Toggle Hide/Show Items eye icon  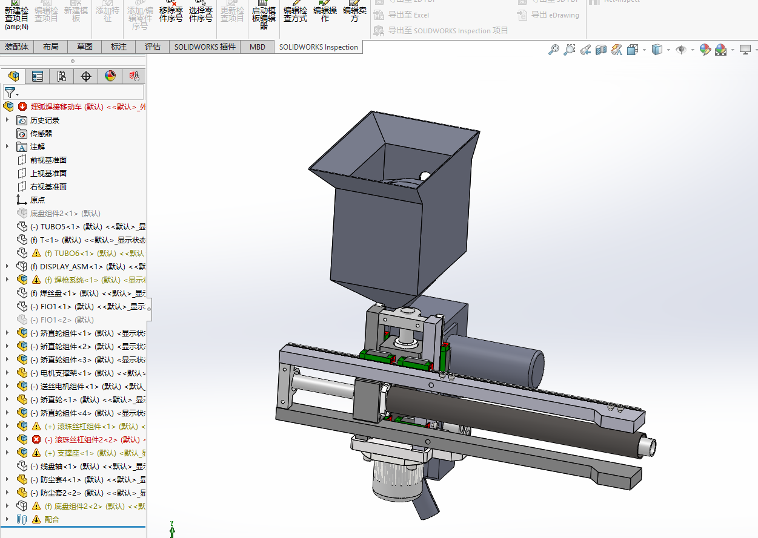(681, 50)
